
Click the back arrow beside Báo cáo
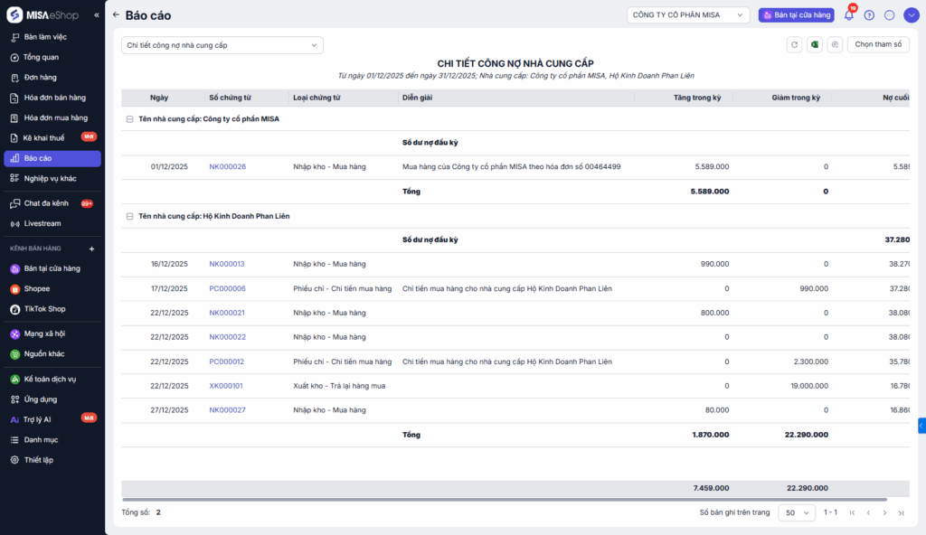116,15
